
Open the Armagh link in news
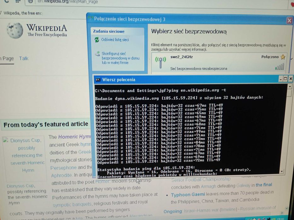(x=209, y=186)
